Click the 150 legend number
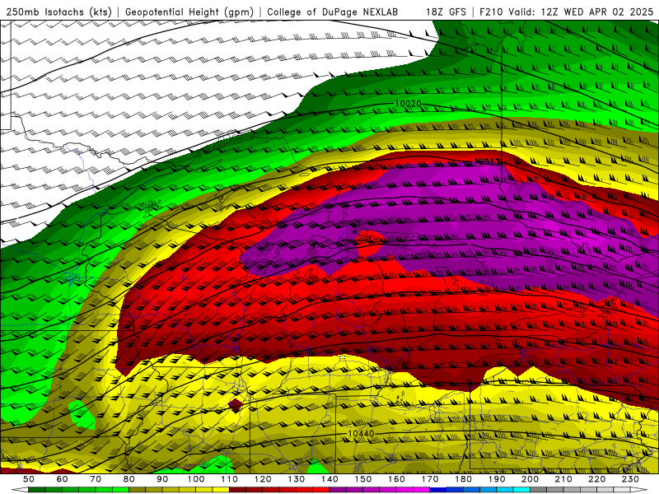Image resolution: width=659 pixels, height=494 pixels. point(363,479)
